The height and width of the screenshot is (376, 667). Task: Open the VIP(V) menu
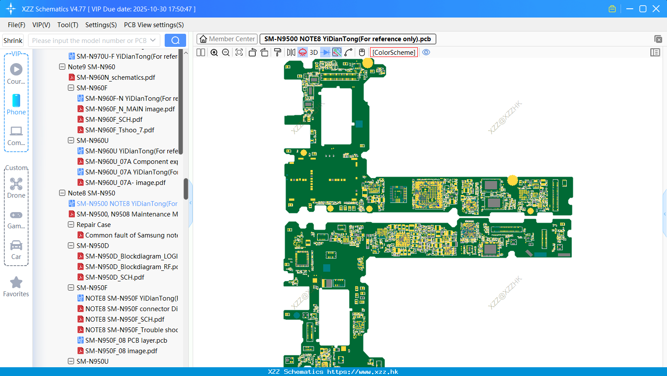point(41,25)
